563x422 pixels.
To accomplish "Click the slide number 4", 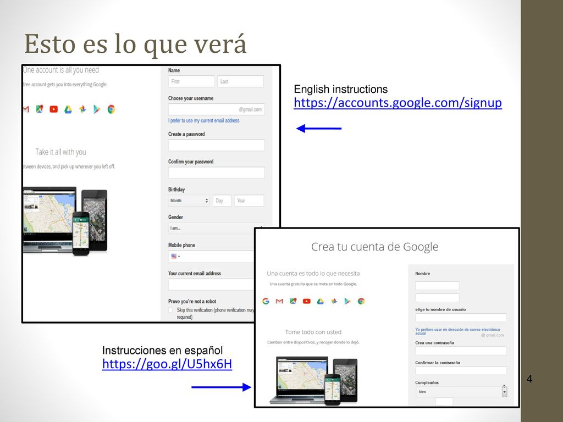I will (529, 379).
